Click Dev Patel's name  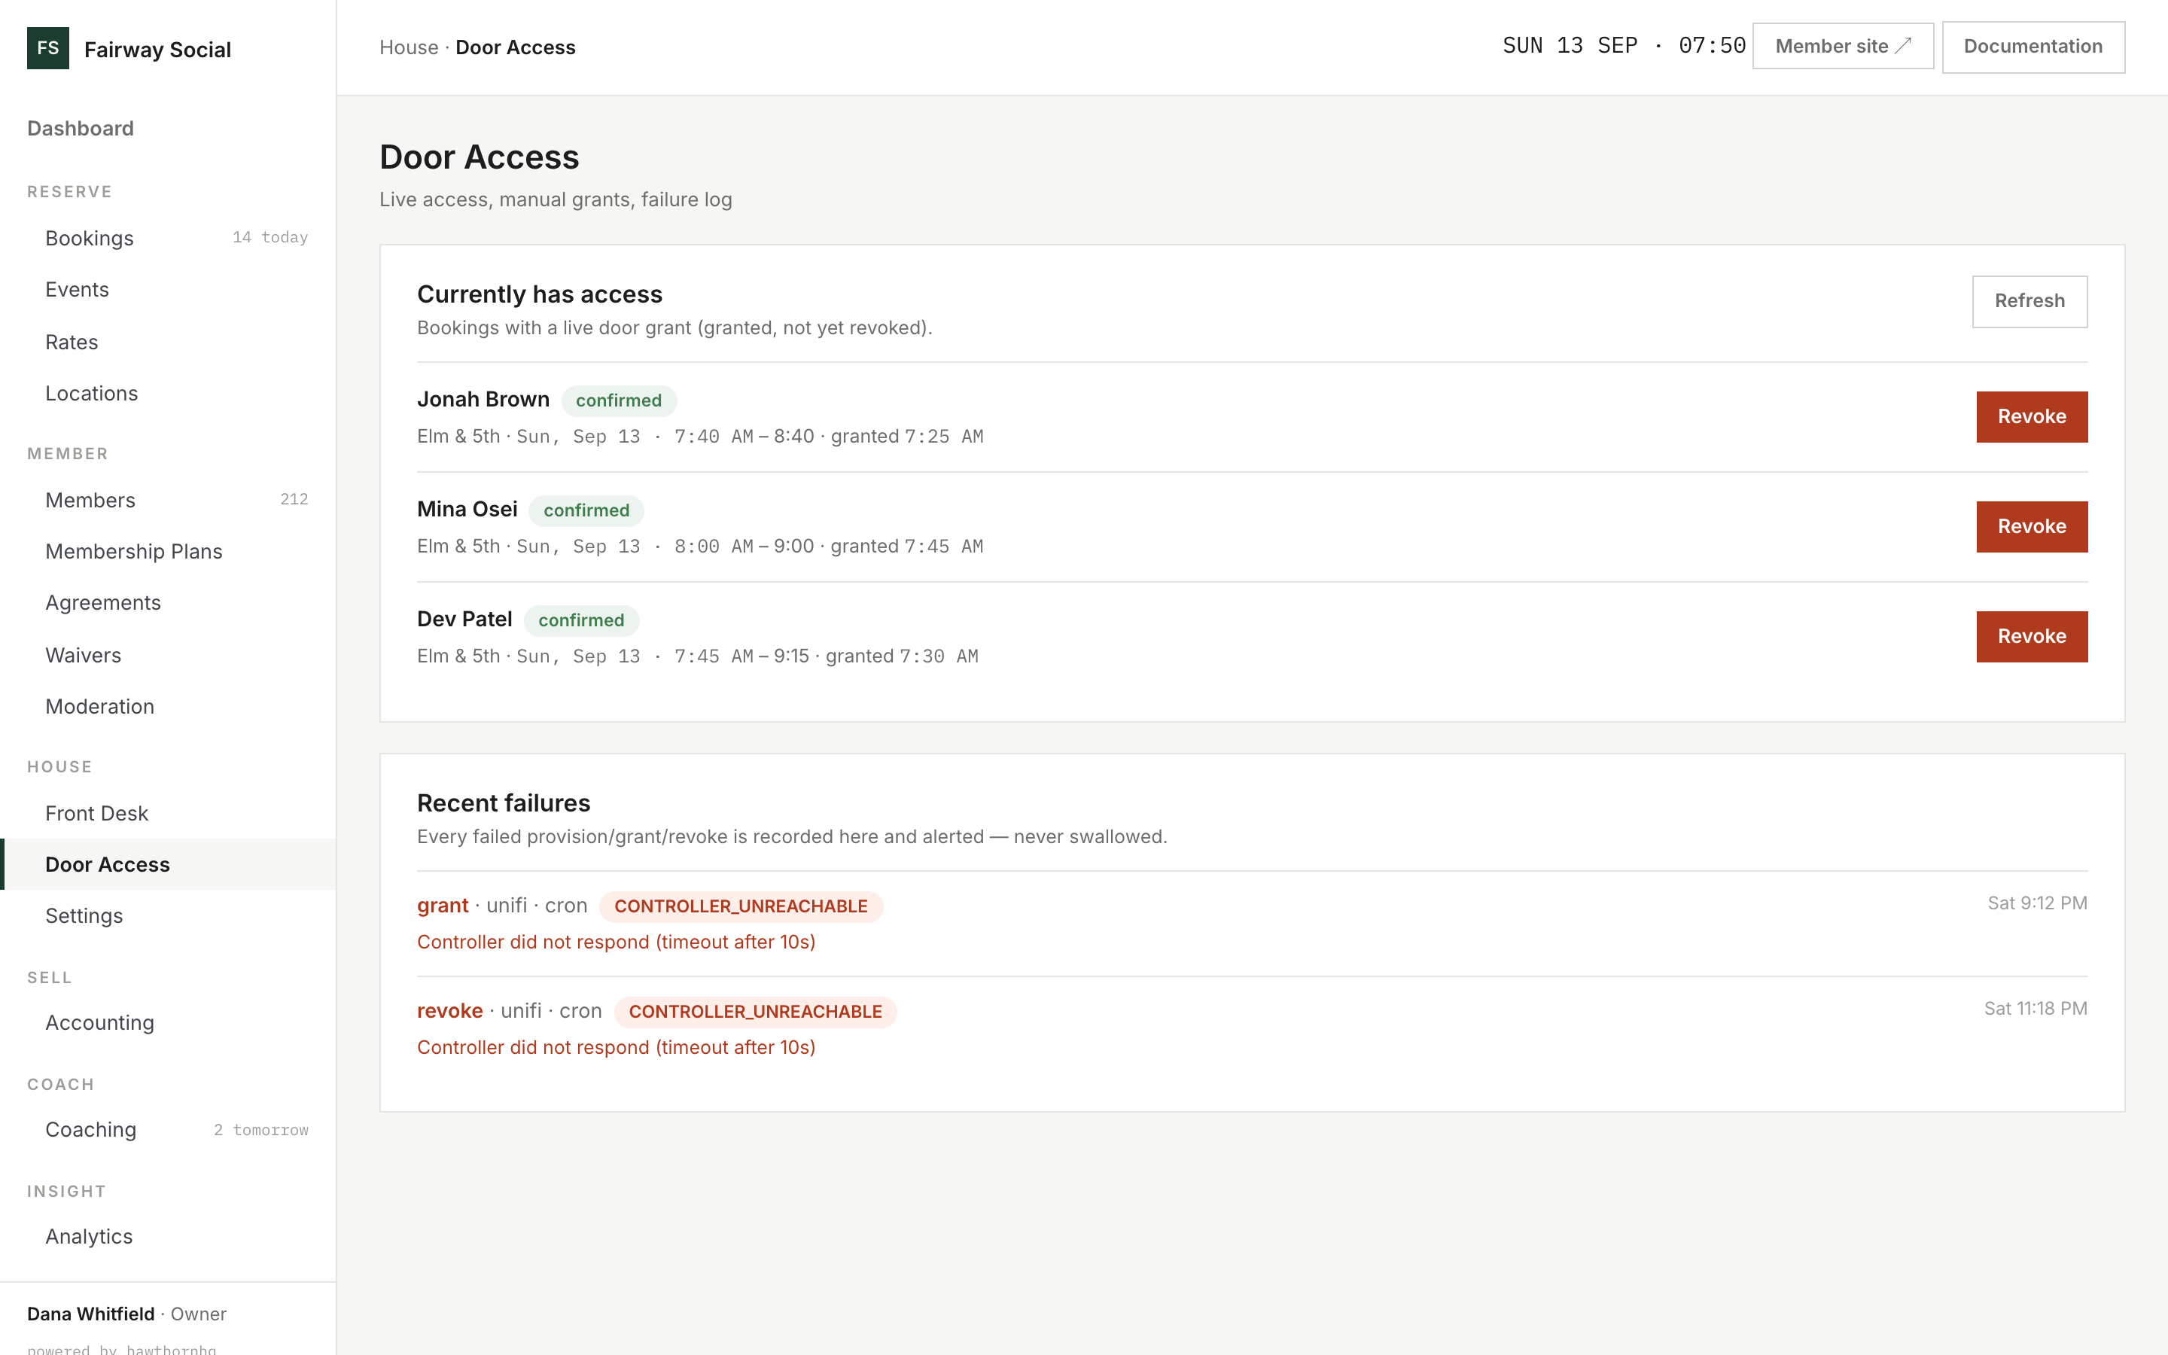point(464,620)
